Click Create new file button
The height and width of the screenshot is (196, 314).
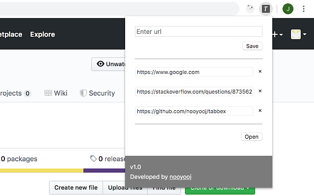click(76, 188)
